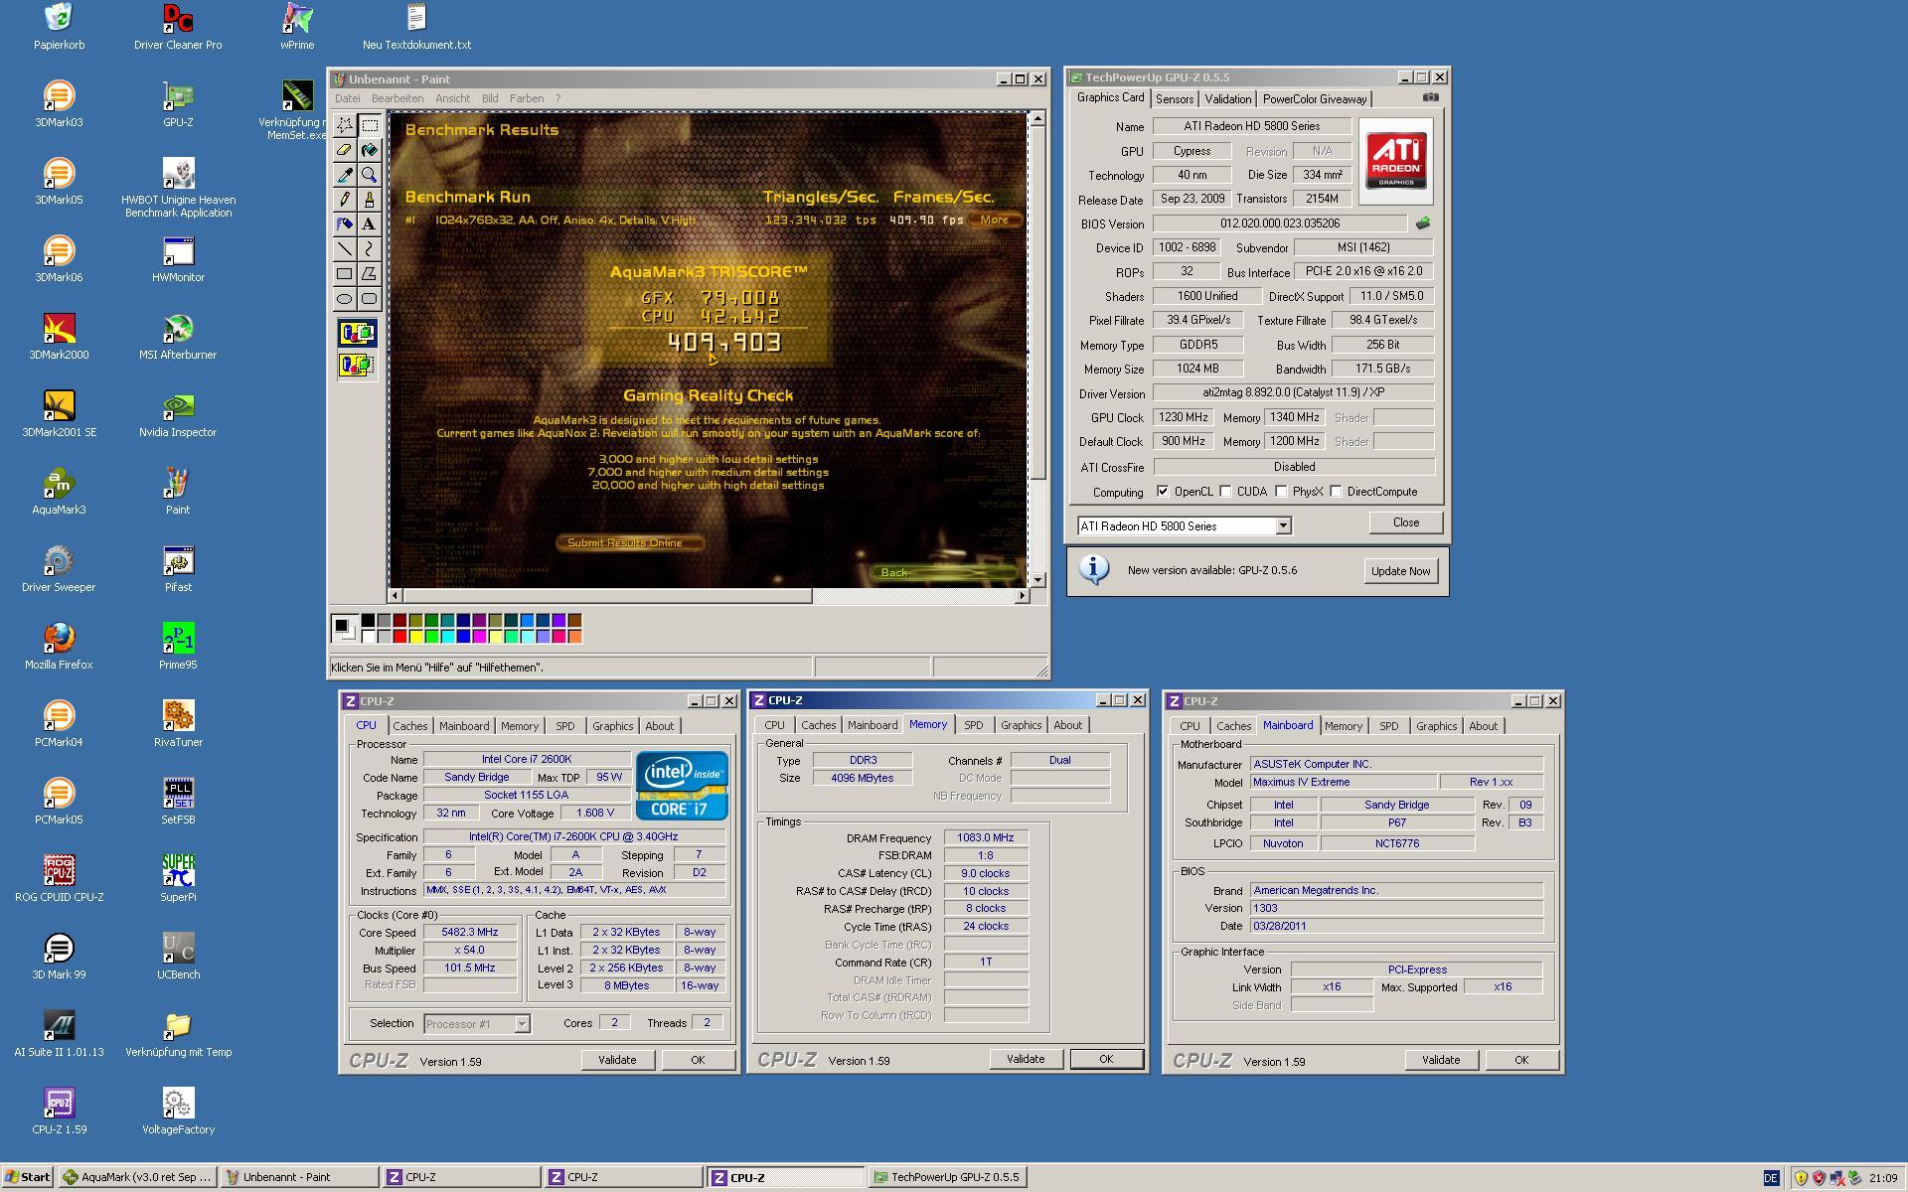Select the Free-Form Select tool in Paint
1908x1192 pixels.
(x=345, y=125)
